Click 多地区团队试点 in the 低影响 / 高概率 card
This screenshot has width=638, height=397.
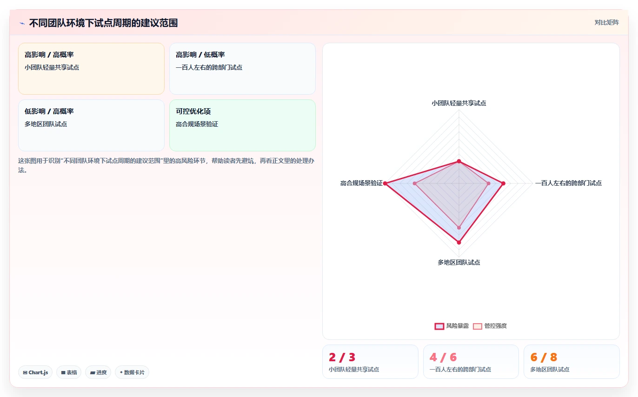(x=46, y=124)
